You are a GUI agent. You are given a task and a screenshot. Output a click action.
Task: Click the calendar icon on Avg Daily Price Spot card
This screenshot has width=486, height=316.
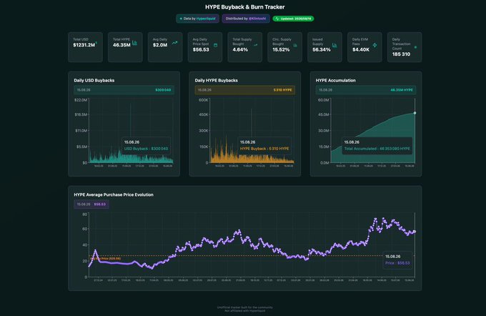(x=215, y=45)
